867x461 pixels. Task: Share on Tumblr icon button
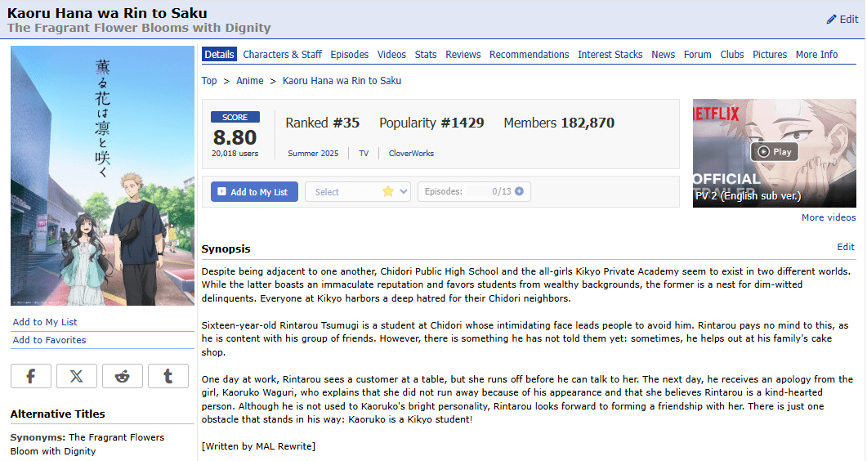pyautogui.click(x=168, y=376)
